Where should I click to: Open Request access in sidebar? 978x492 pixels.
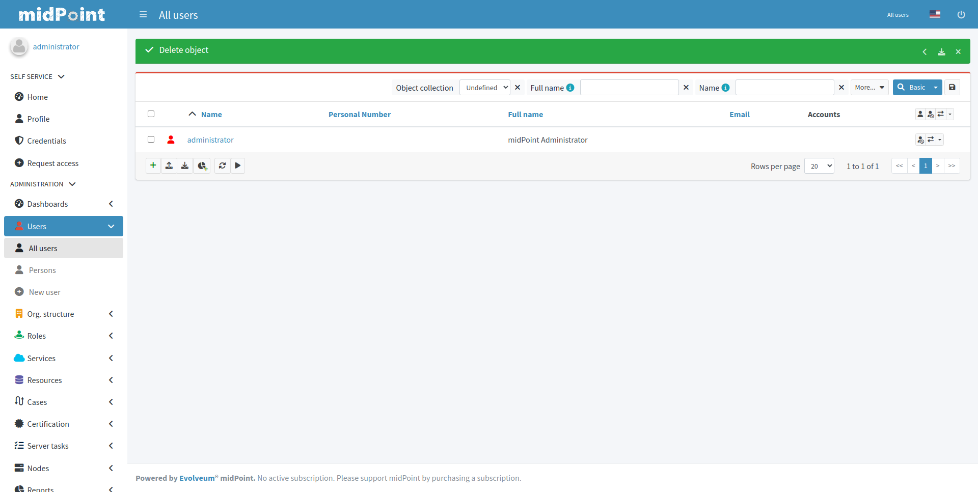tap(64, 163)
